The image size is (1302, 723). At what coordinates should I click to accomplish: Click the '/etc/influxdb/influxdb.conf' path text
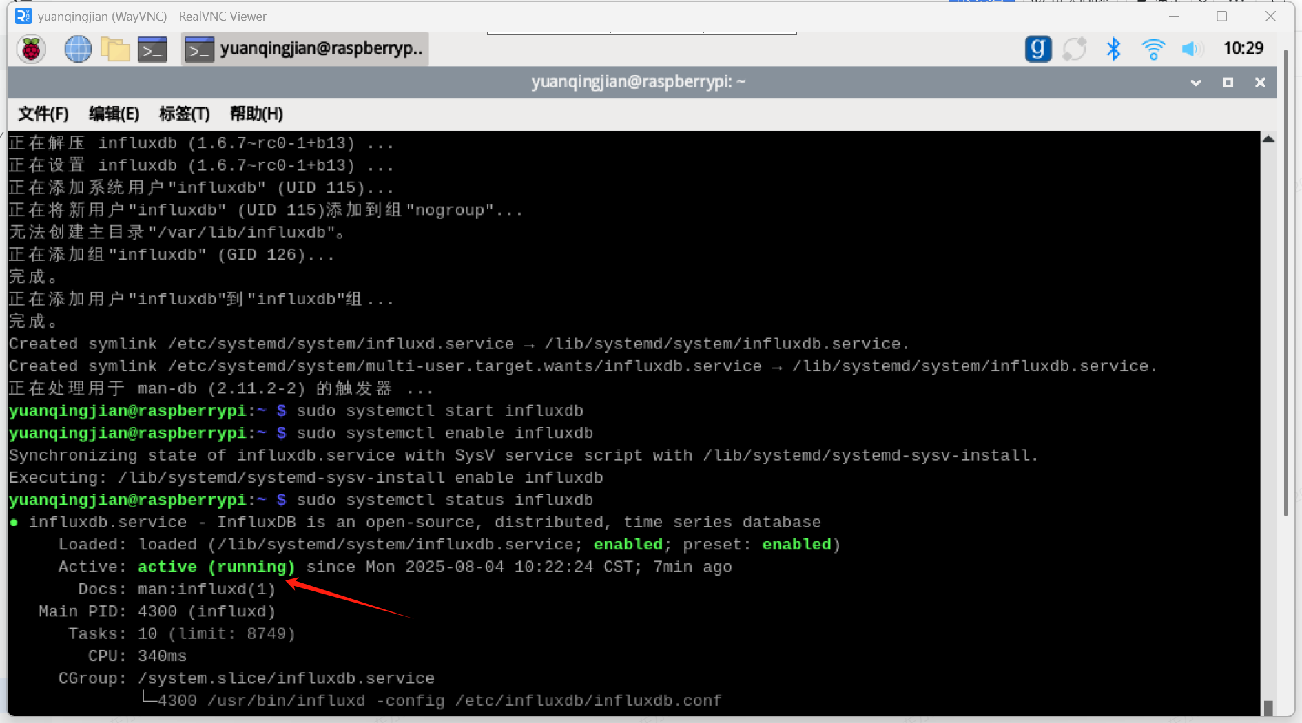tap(588, 701)
